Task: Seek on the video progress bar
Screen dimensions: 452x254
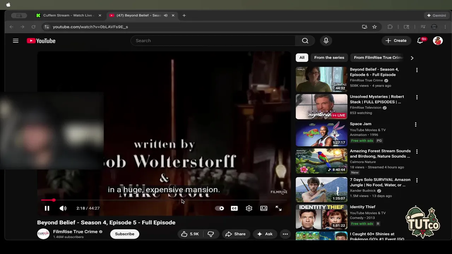Action: [164, 200]
